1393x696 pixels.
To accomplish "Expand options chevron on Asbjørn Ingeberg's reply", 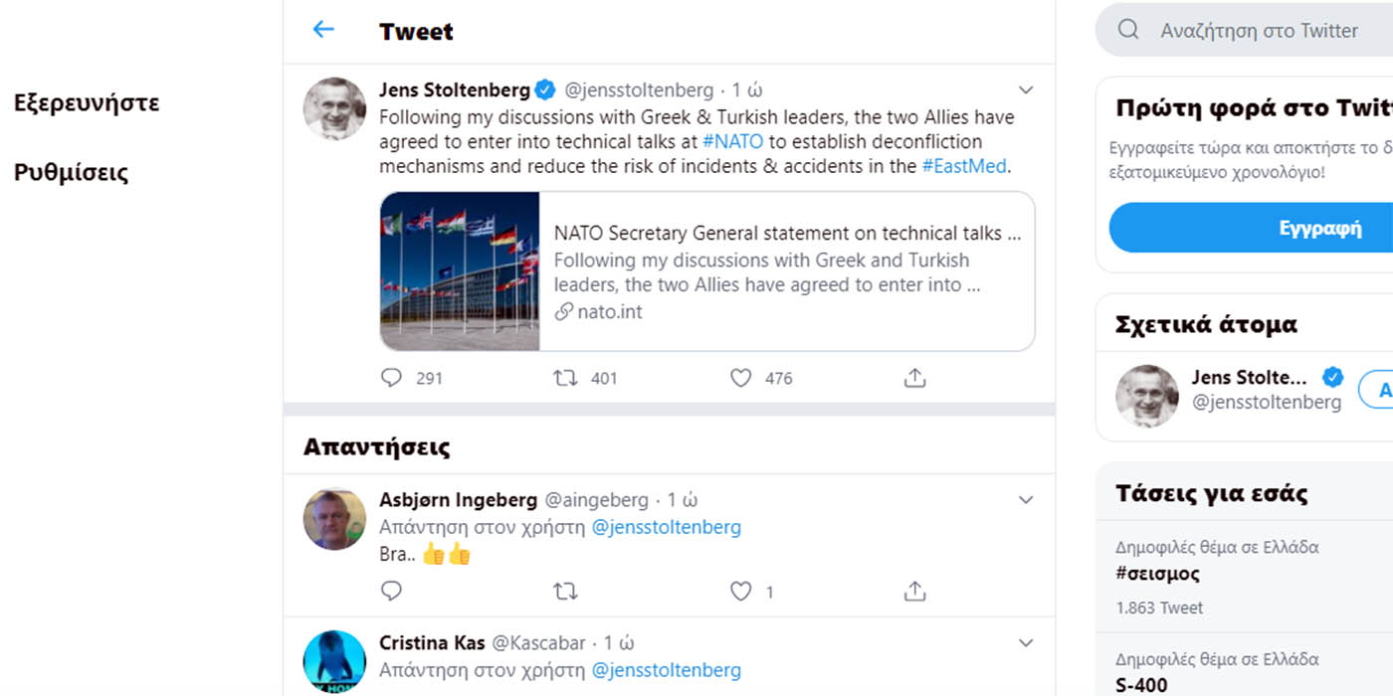I will coord(1026,500).
